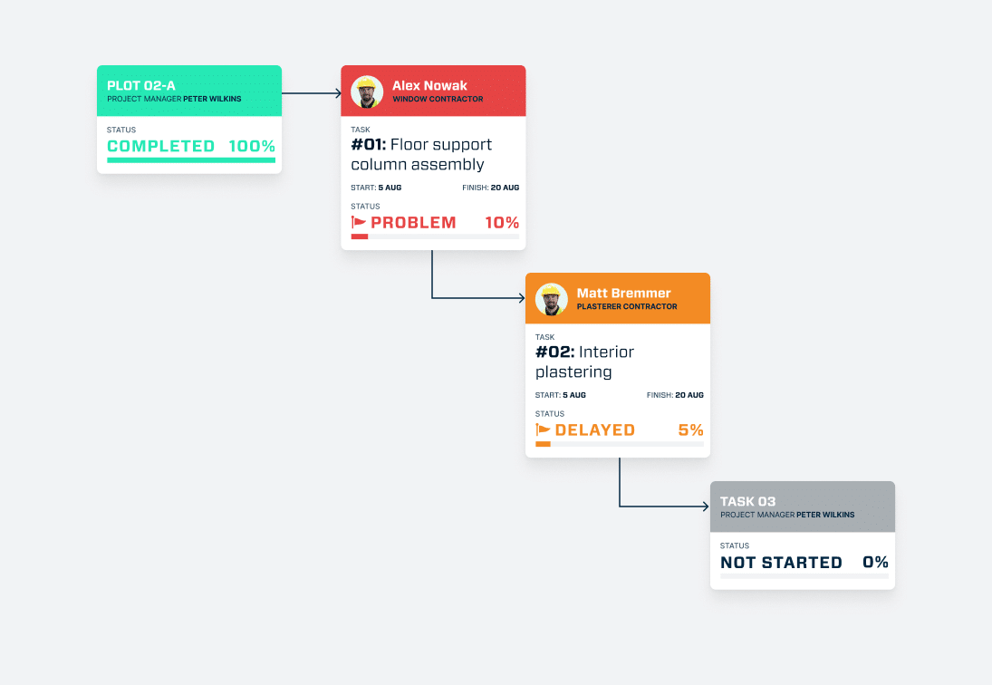992x685 pixels.
Task: Click the DELAYED status label
Action: point(594,430)
